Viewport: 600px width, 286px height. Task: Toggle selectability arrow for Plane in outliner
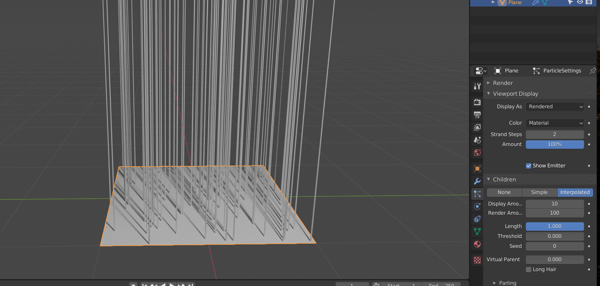click(x=571, y=2)
